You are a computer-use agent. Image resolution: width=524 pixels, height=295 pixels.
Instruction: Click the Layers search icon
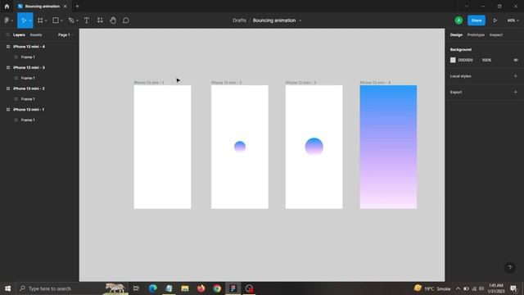click(7, 34)
